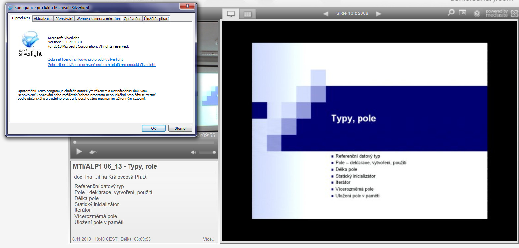Screen dimensions: 519x248
Task: Go to next slide arrow
Action: (x=379, y=14)
